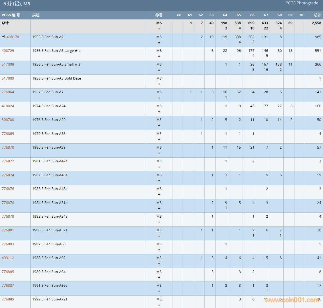This screenshot has width=323, height=308.
Task: Visit PCGS number 776870 for 1980
Action: tap(8, 147)
